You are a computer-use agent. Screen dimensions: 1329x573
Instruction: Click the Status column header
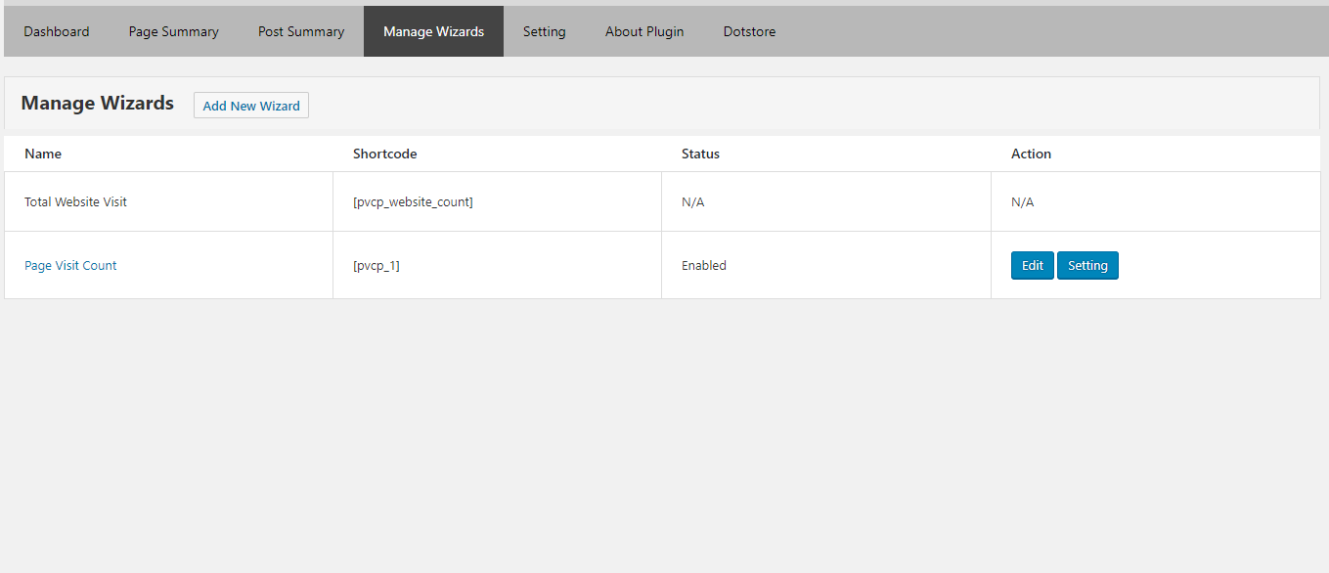(x=700, y=154)
